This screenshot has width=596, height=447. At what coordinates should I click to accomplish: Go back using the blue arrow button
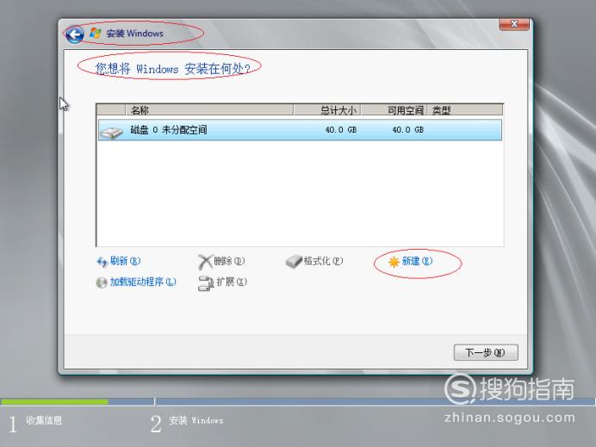(74, 34)
